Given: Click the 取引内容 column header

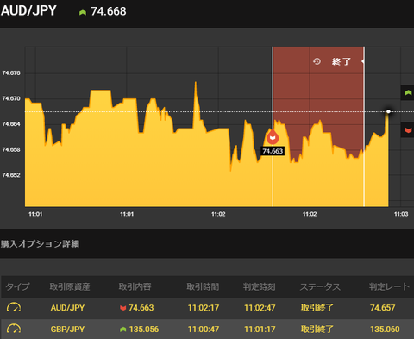Looking at the screenshot, I should click(135, 286).
